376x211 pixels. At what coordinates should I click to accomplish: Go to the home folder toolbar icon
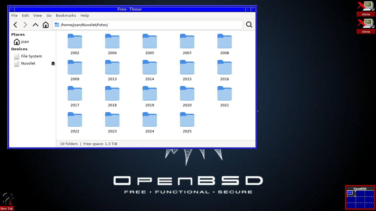[x=46, y=25]
